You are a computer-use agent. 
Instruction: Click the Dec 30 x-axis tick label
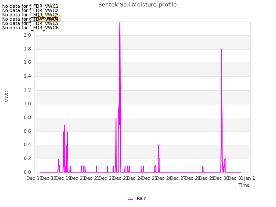(x=221, y=178)
